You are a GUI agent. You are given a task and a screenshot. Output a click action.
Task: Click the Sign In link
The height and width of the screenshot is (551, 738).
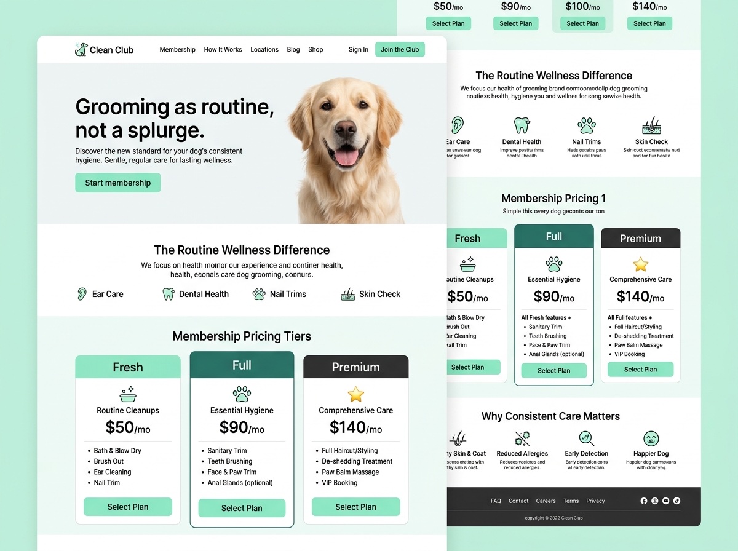[x=359, y=50]
